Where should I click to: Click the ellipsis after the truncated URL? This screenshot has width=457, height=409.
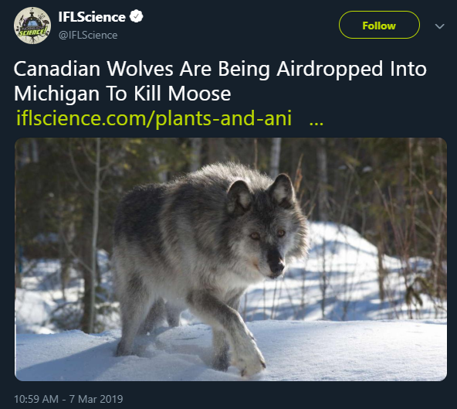coord(317,123)
